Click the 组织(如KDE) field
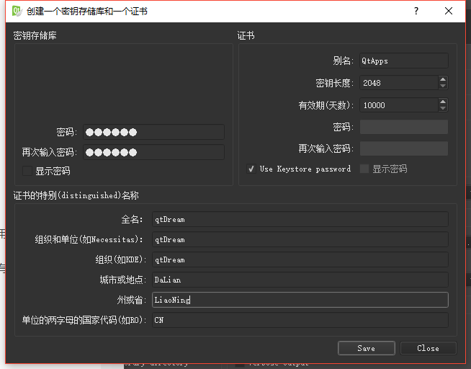Image resolution: width=471 pixels, height=369 pixels. 300,259
